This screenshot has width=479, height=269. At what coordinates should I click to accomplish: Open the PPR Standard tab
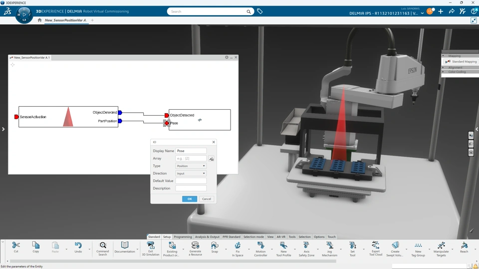click(x=231, y=237)
